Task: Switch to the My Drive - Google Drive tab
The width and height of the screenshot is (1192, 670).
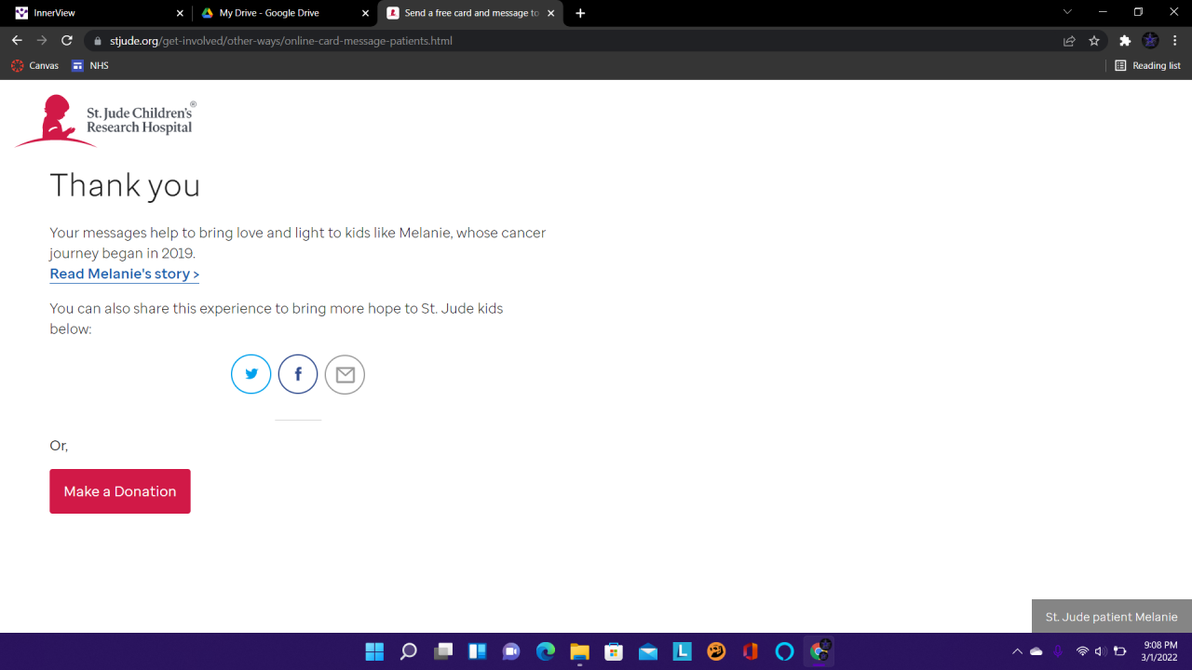Action: (284, 13)
